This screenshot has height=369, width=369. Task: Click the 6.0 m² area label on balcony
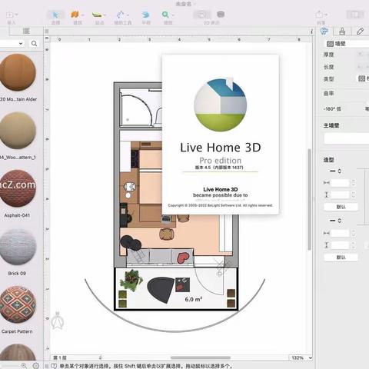[x=194, y=299]
